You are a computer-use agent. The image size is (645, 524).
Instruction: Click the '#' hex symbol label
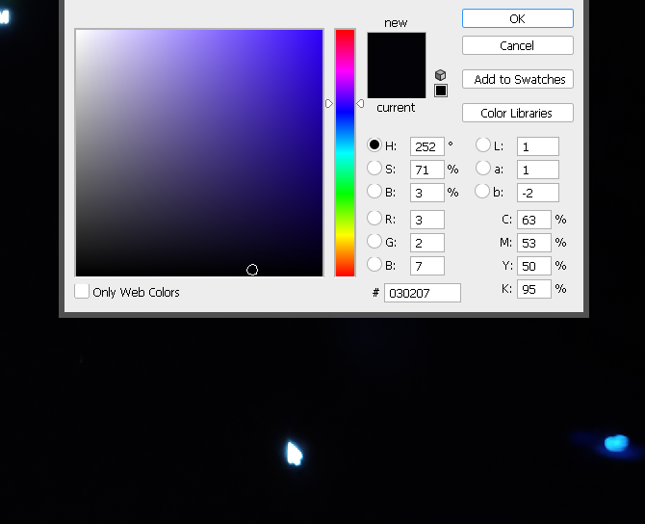(x=375, y=293)
